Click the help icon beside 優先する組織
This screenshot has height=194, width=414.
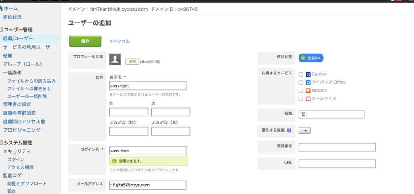pyautogui.click(x=289, y=131)
